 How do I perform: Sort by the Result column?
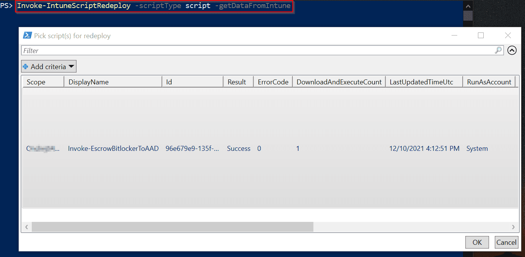[237, 81]
